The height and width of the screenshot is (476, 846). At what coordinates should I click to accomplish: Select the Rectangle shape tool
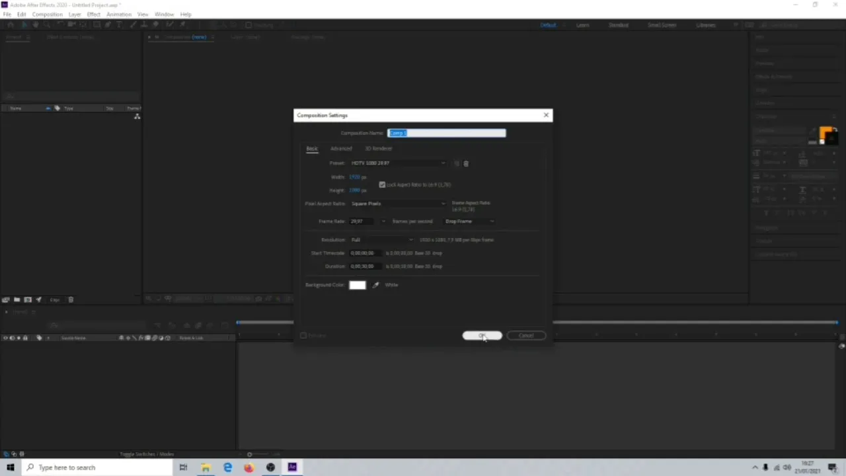96,25
